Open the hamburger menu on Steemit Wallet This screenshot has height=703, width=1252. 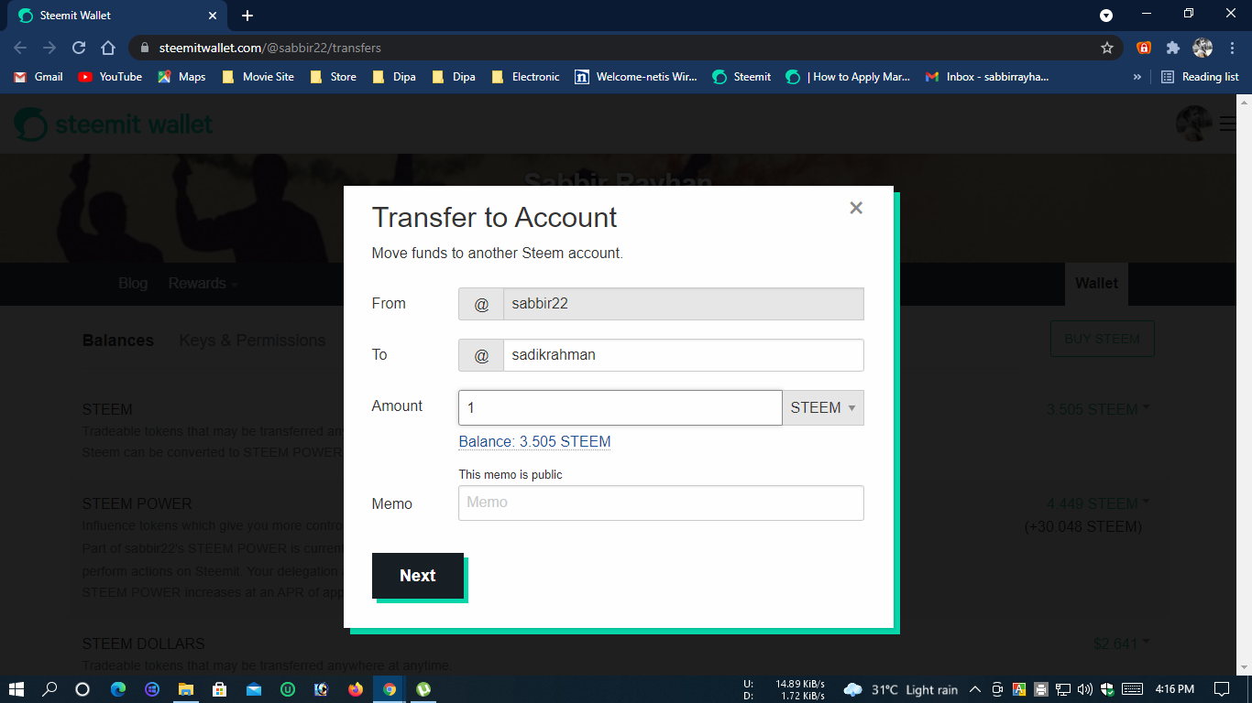1228,124
